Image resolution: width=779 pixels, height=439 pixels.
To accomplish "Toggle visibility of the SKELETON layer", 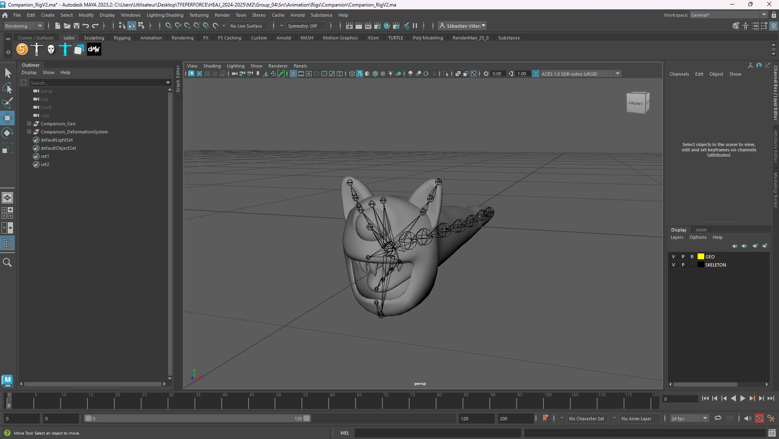I will click(x=673, y=265).
